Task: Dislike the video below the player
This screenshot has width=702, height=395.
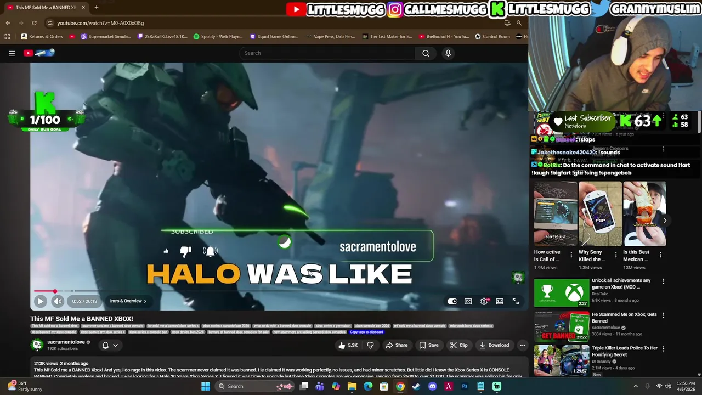Action: pyautogui.click(x=371, y=345)
